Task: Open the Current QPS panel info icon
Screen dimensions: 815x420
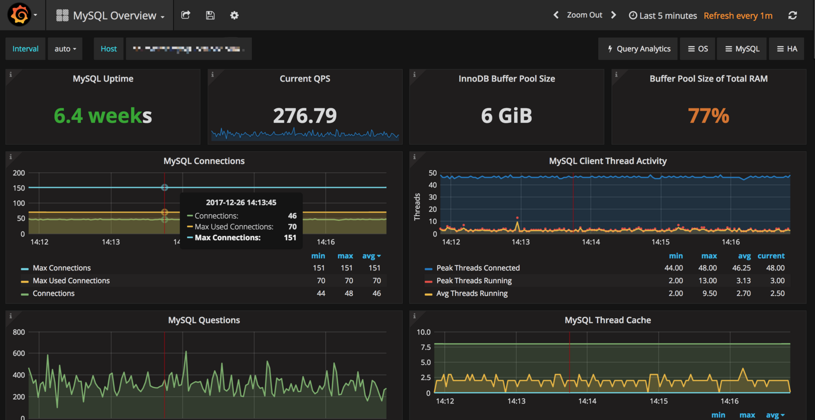Action: tap(212, 74)
